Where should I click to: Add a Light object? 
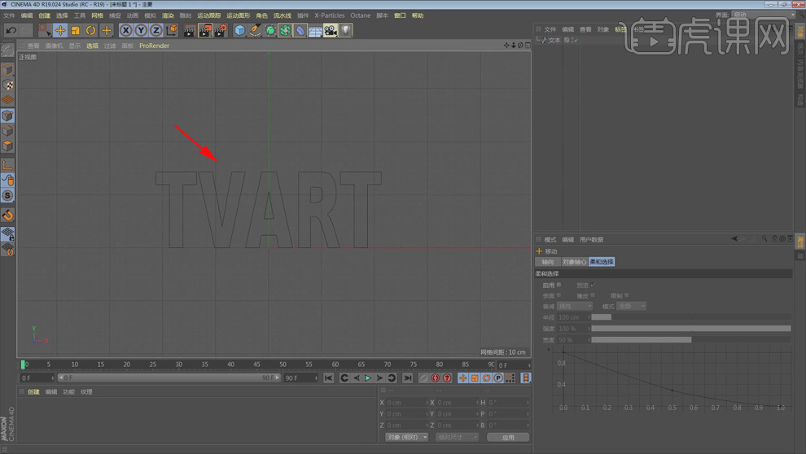point(346,31)
